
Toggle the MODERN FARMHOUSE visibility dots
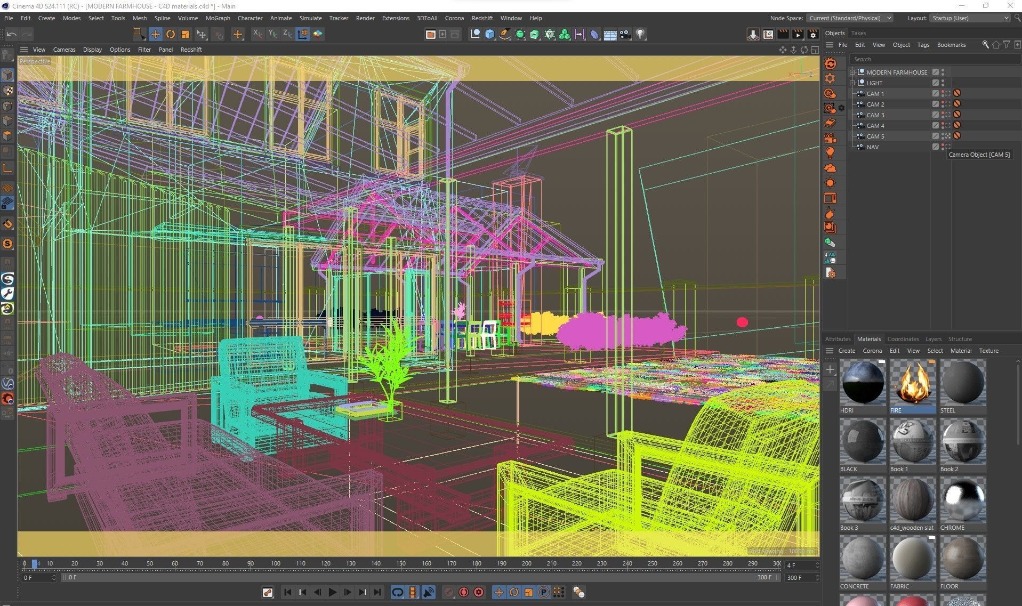pos(943,72)
